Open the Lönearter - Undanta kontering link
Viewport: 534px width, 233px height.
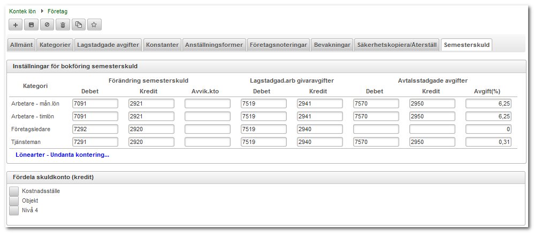[x=62, y=155]
